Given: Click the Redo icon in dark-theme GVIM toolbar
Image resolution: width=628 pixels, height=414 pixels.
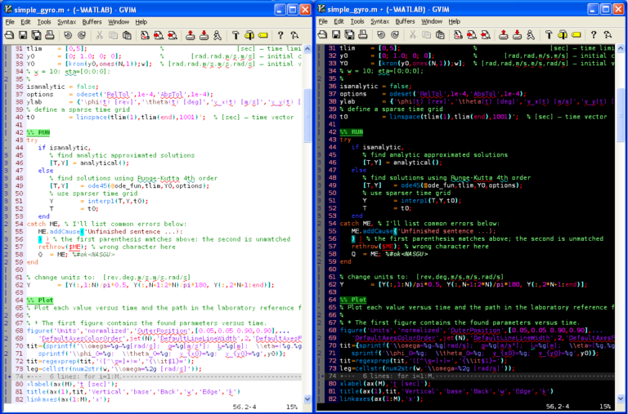Looking at the screenshot, I should pyautogui.click(x=396, y=35).
